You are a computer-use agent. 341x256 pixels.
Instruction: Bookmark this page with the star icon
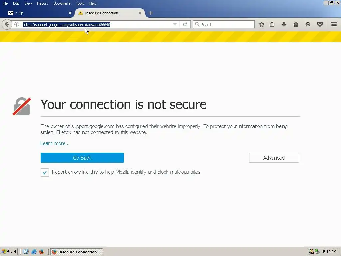click(262, 24)
